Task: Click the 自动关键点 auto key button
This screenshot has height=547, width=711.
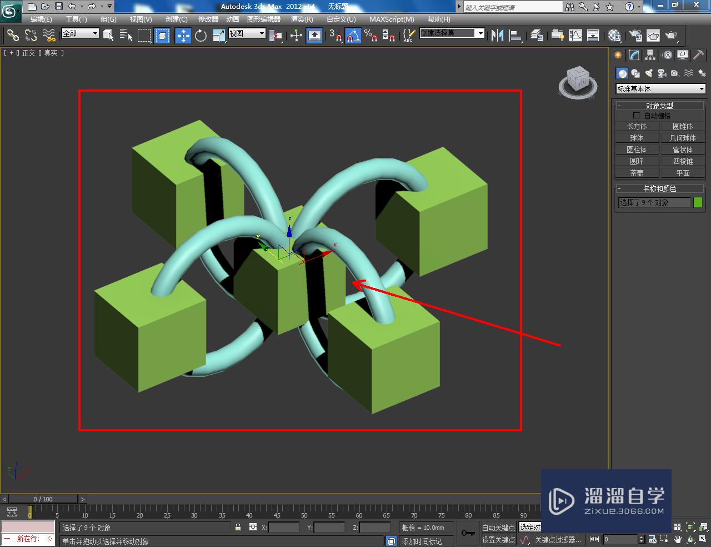Action: point(498,527)
